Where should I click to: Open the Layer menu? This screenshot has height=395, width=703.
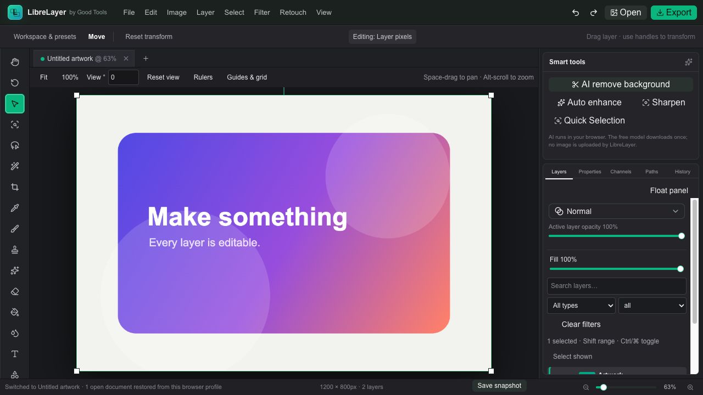(x=205, y=12)
